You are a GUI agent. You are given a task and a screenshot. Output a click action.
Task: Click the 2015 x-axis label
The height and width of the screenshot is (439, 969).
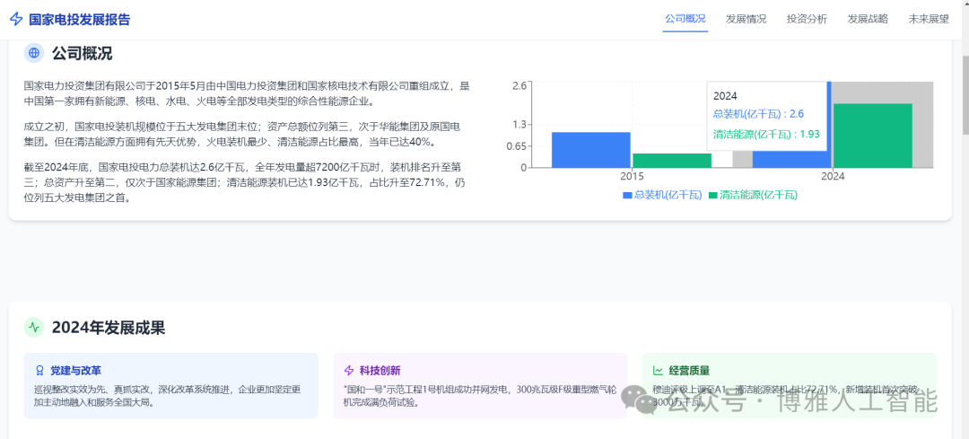(632, 176)
